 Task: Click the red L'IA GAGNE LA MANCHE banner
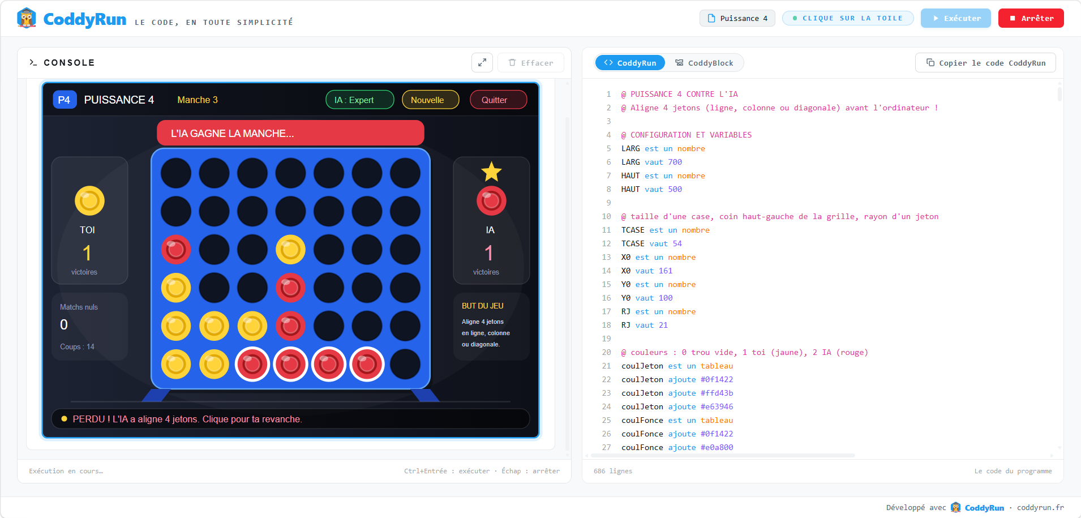pos(290,133)
